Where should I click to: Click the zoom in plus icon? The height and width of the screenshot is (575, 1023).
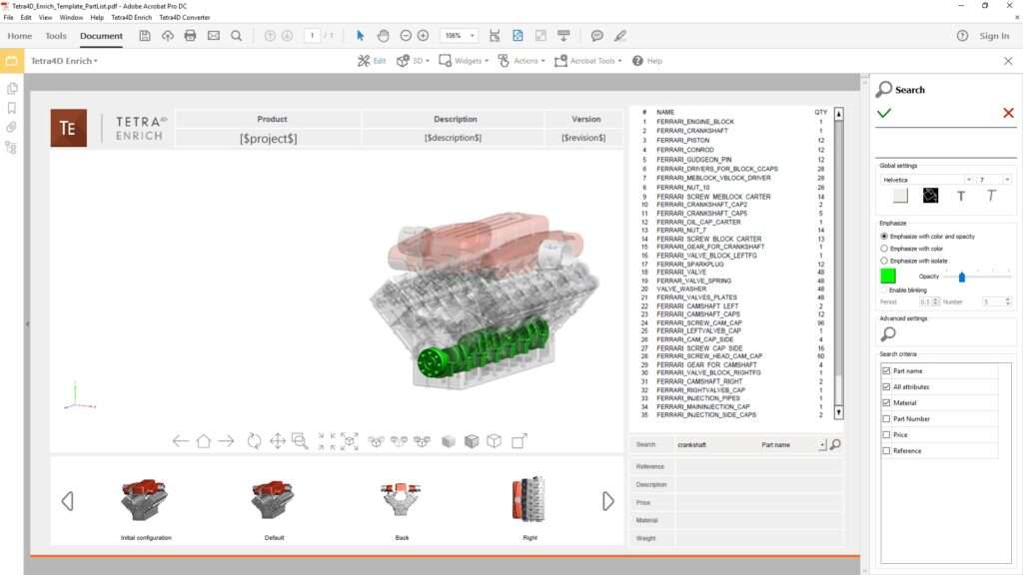(x=423, y=36)
